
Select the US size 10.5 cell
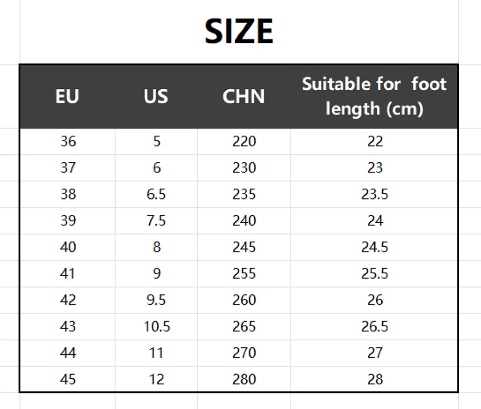pyautogui.click(x=156, y=327)
